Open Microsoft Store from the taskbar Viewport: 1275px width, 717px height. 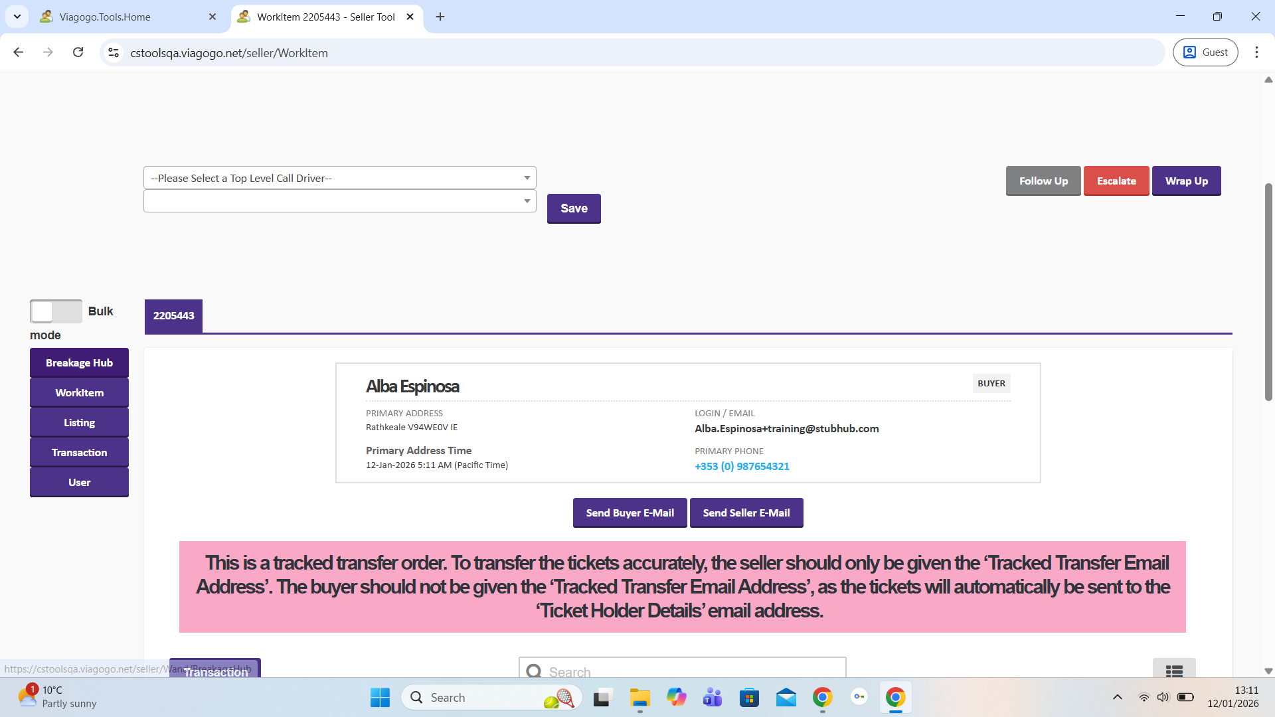coord(749,698)
